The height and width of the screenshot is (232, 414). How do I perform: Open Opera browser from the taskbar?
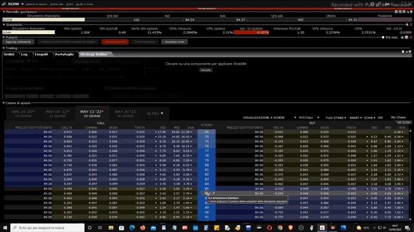coord(269,227)
